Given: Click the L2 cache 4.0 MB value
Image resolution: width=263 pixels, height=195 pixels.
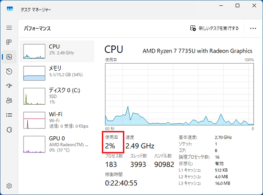Looking at the screenshot, I should click(221, 177).
